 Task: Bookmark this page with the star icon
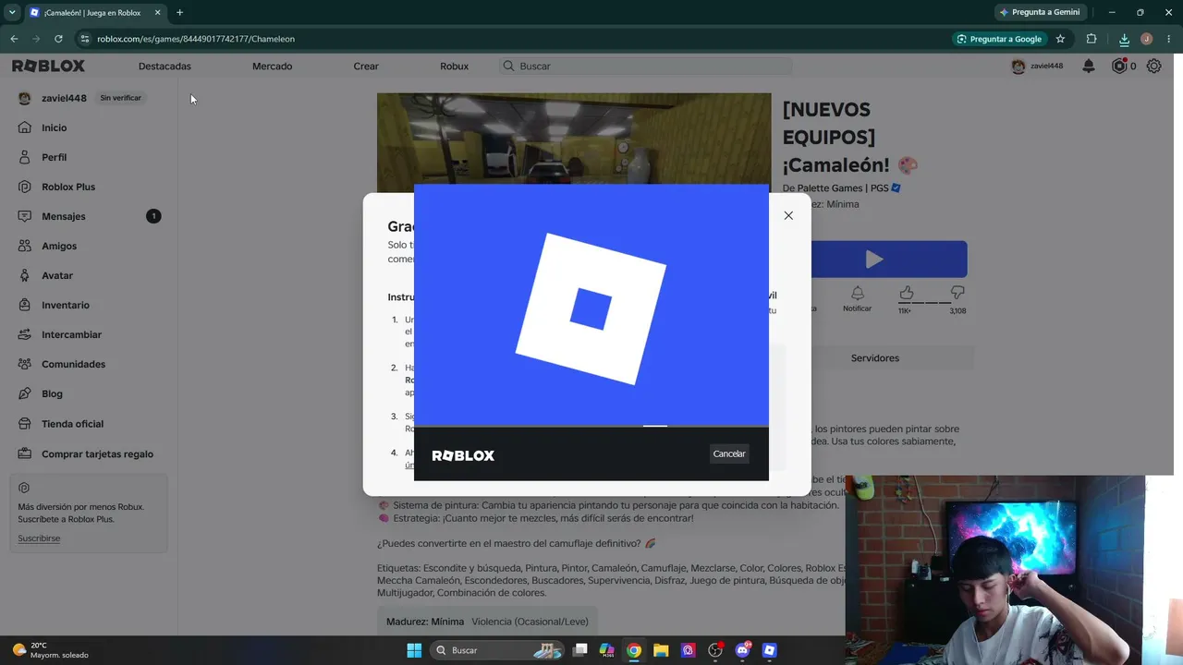tap(1060, 39)
